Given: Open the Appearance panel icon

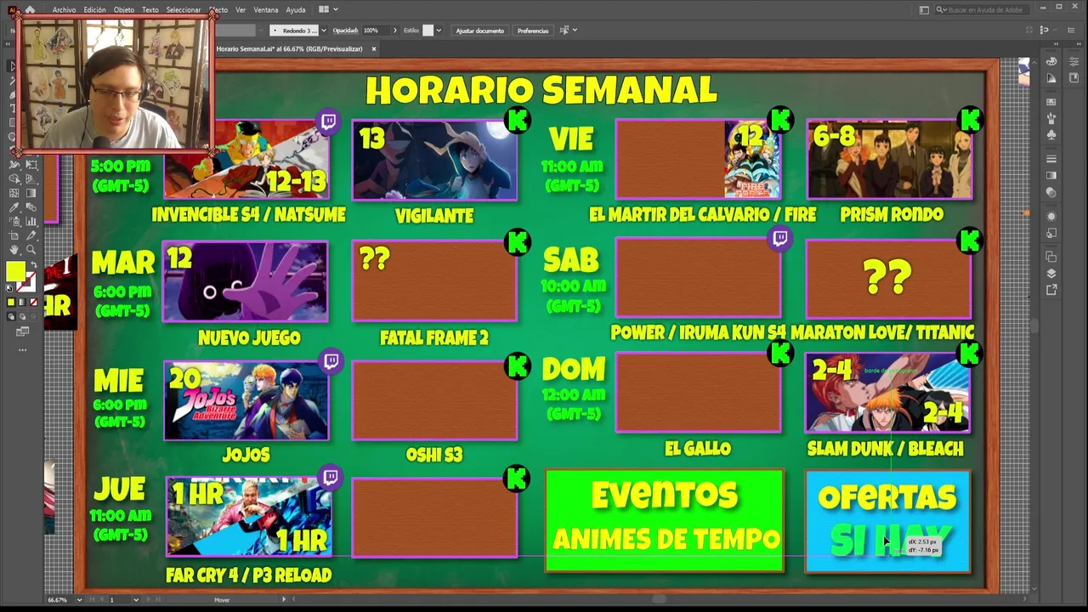Looking at the screenshot, I should click(1051, 216).
